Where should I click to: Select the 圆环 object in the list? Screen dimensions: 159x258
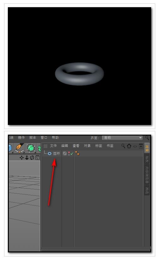point(57,153)
